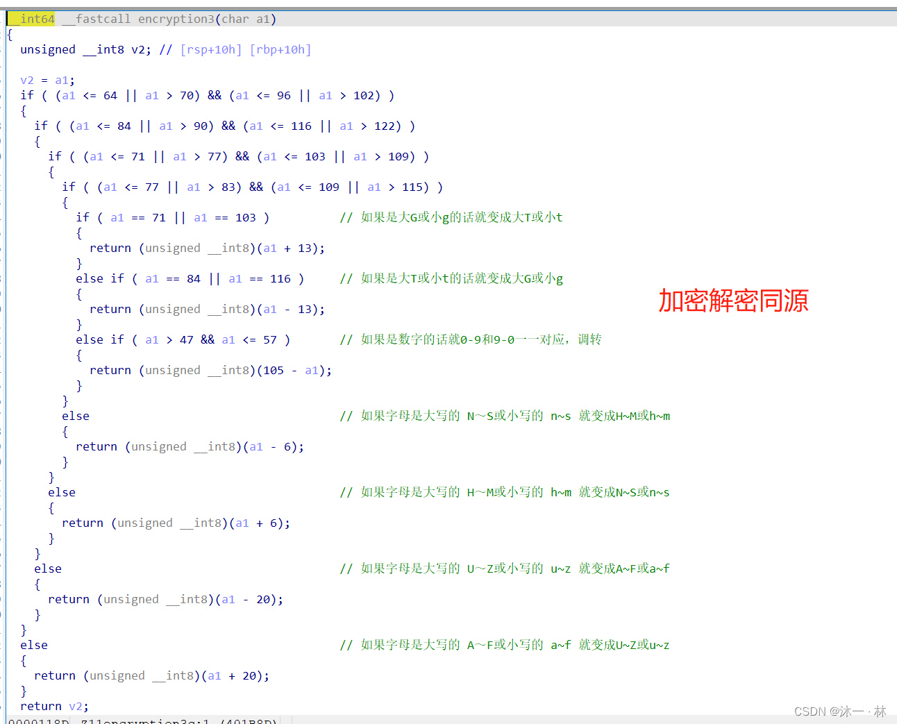The width and height of the screenshot is (897, 724).
Task: Select the 'return (unsigned __int8)(a1 - 20);' line
Action: coord(165,599)
